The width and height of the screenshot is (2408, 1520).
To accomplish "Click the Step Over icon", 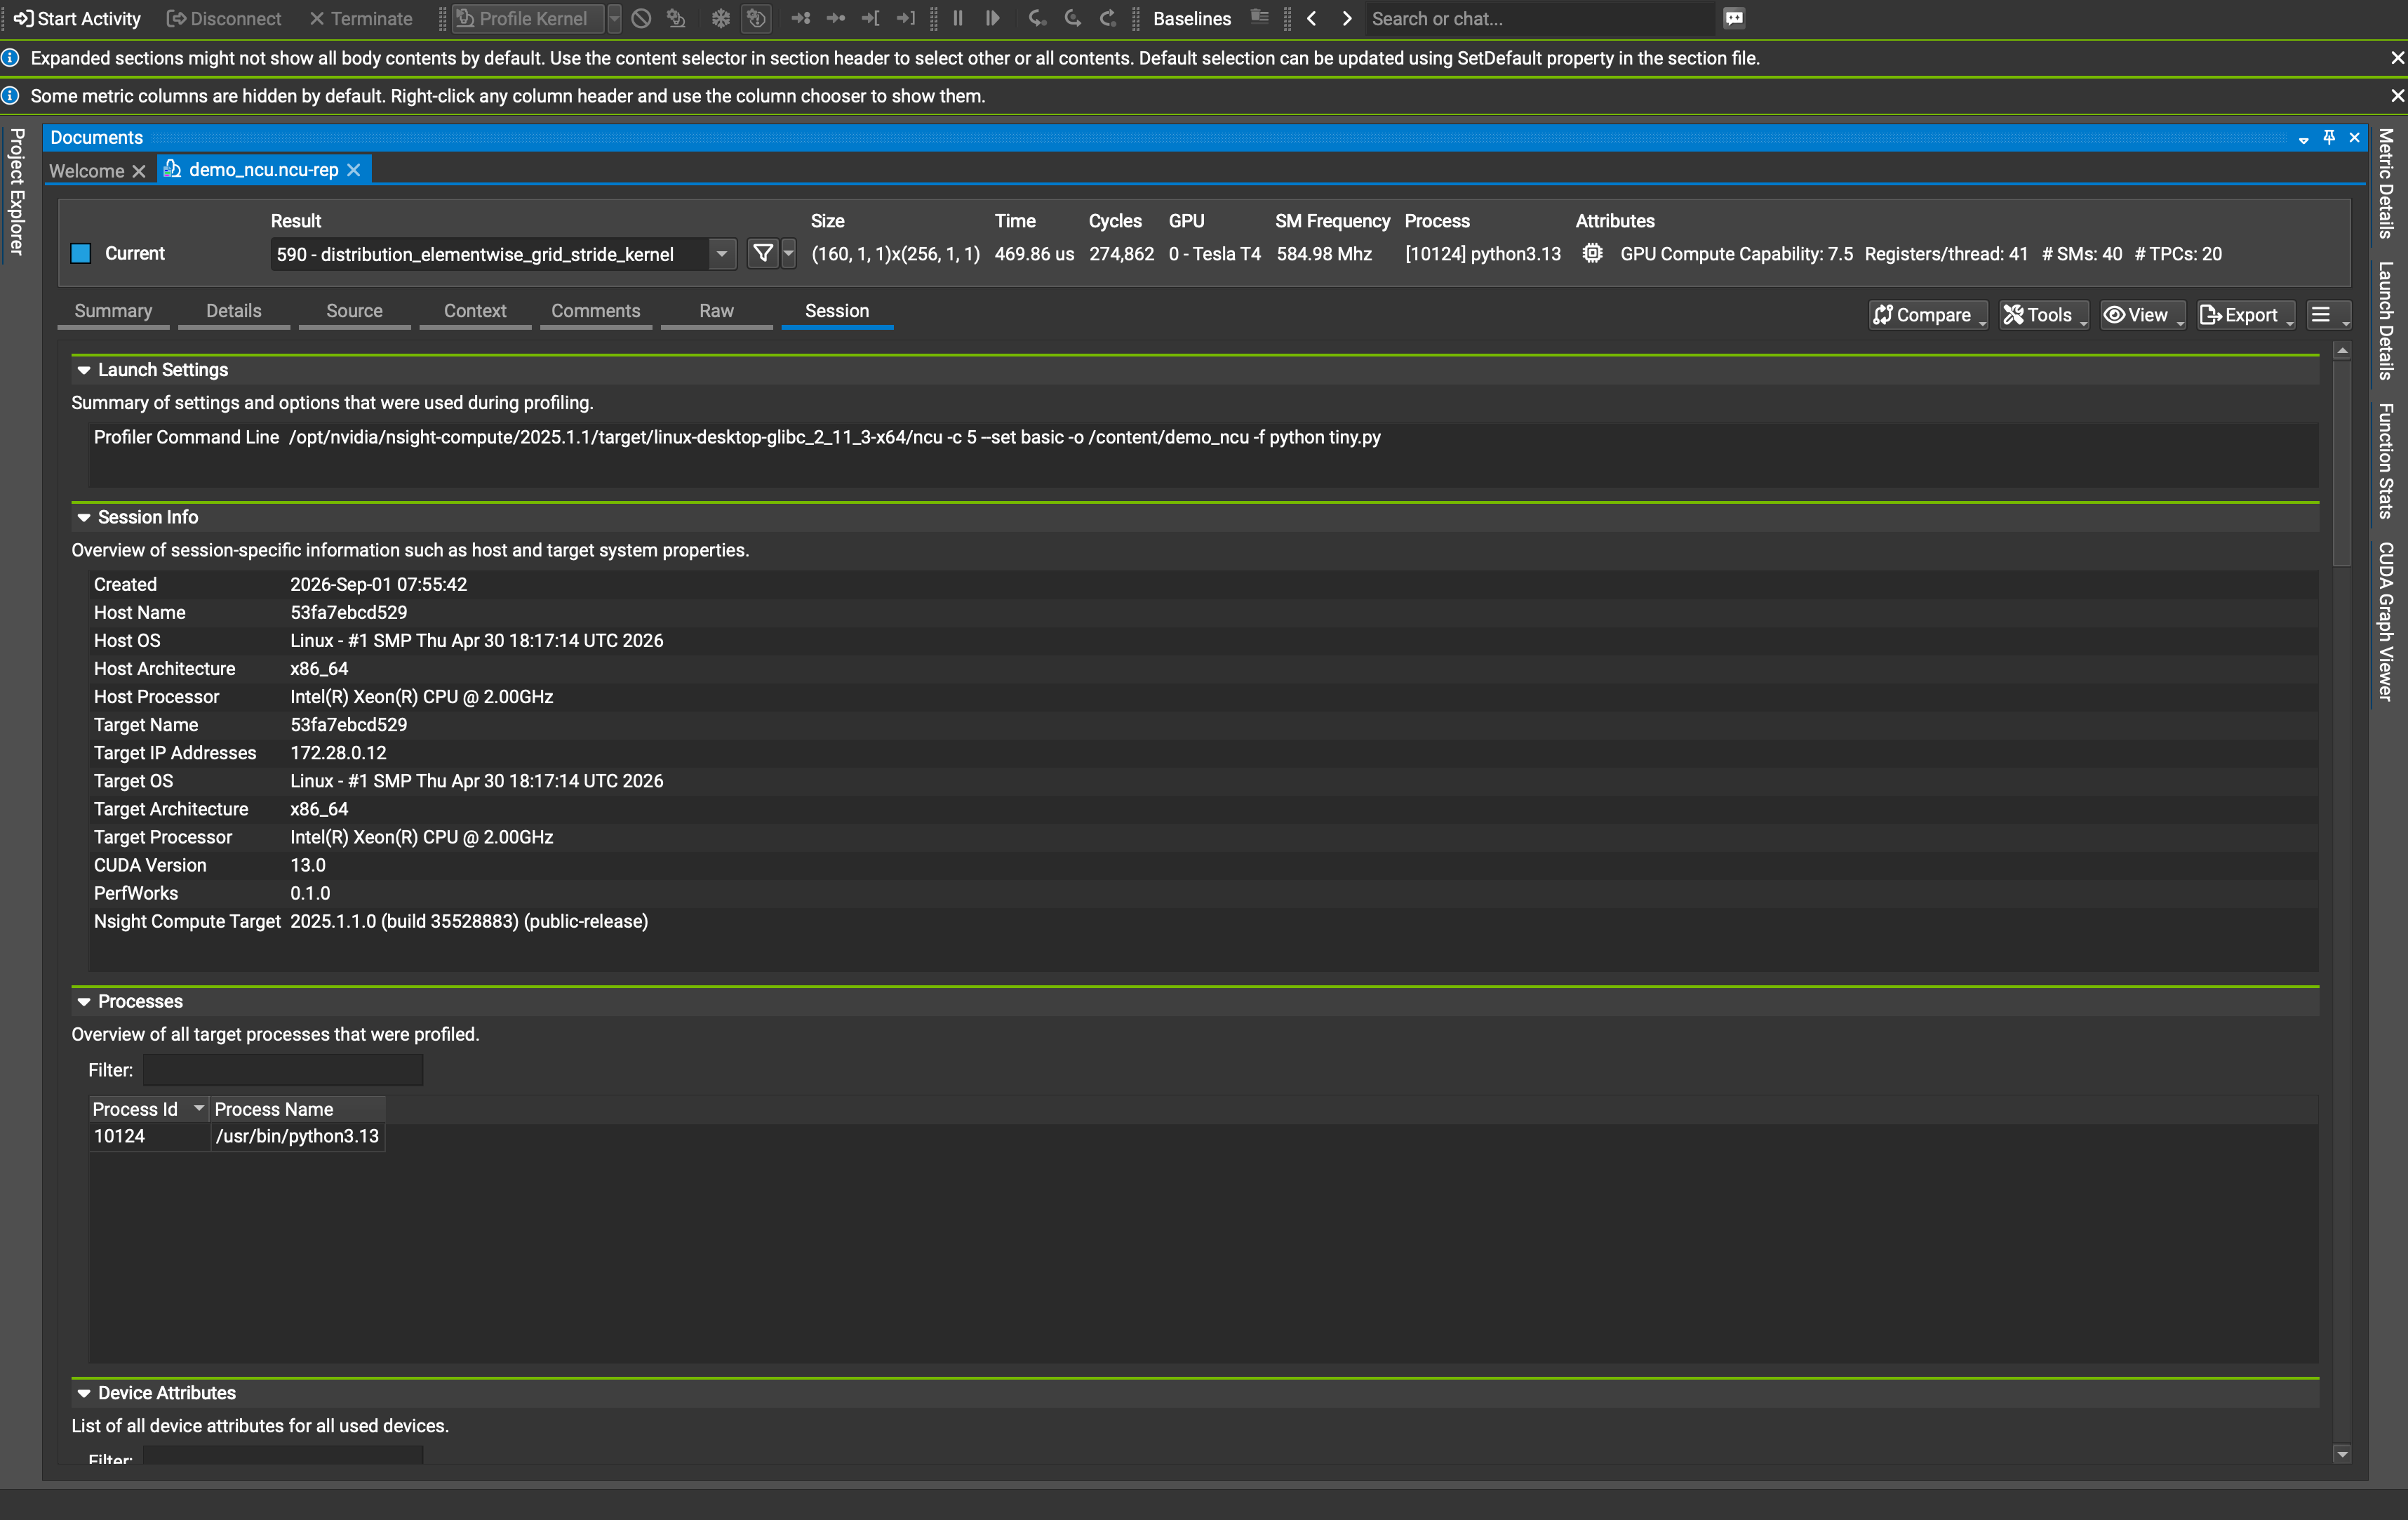I will [x=1073, y=18].
